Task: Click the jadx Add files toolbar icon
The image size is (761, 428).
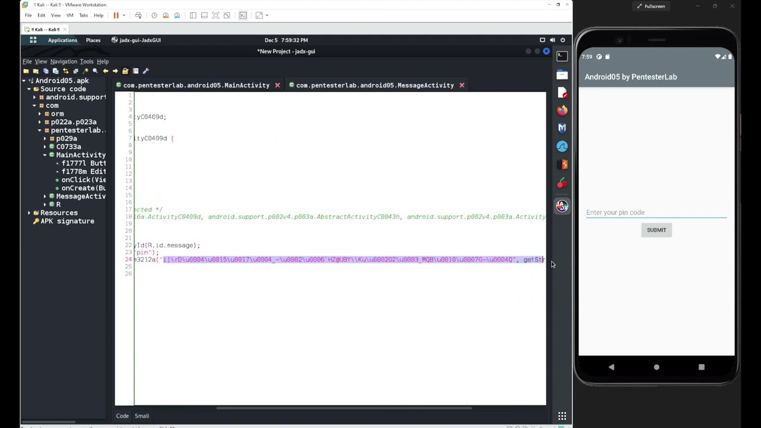Action: (x=36, y=71)
